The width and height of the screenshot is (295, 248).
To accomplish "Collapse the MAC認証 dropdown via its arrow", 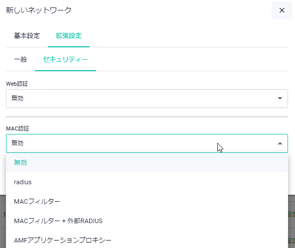I will [x=280, y=143].
